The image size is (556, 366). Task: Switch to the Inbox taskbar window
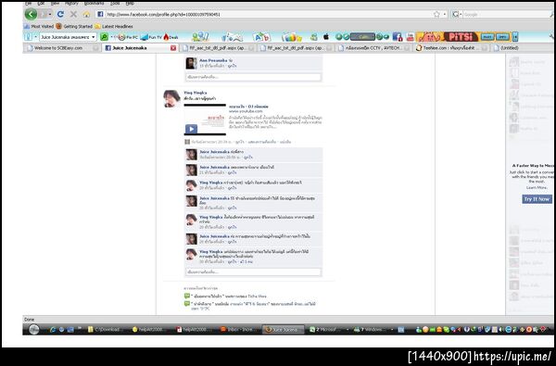(x=238, y=330)
